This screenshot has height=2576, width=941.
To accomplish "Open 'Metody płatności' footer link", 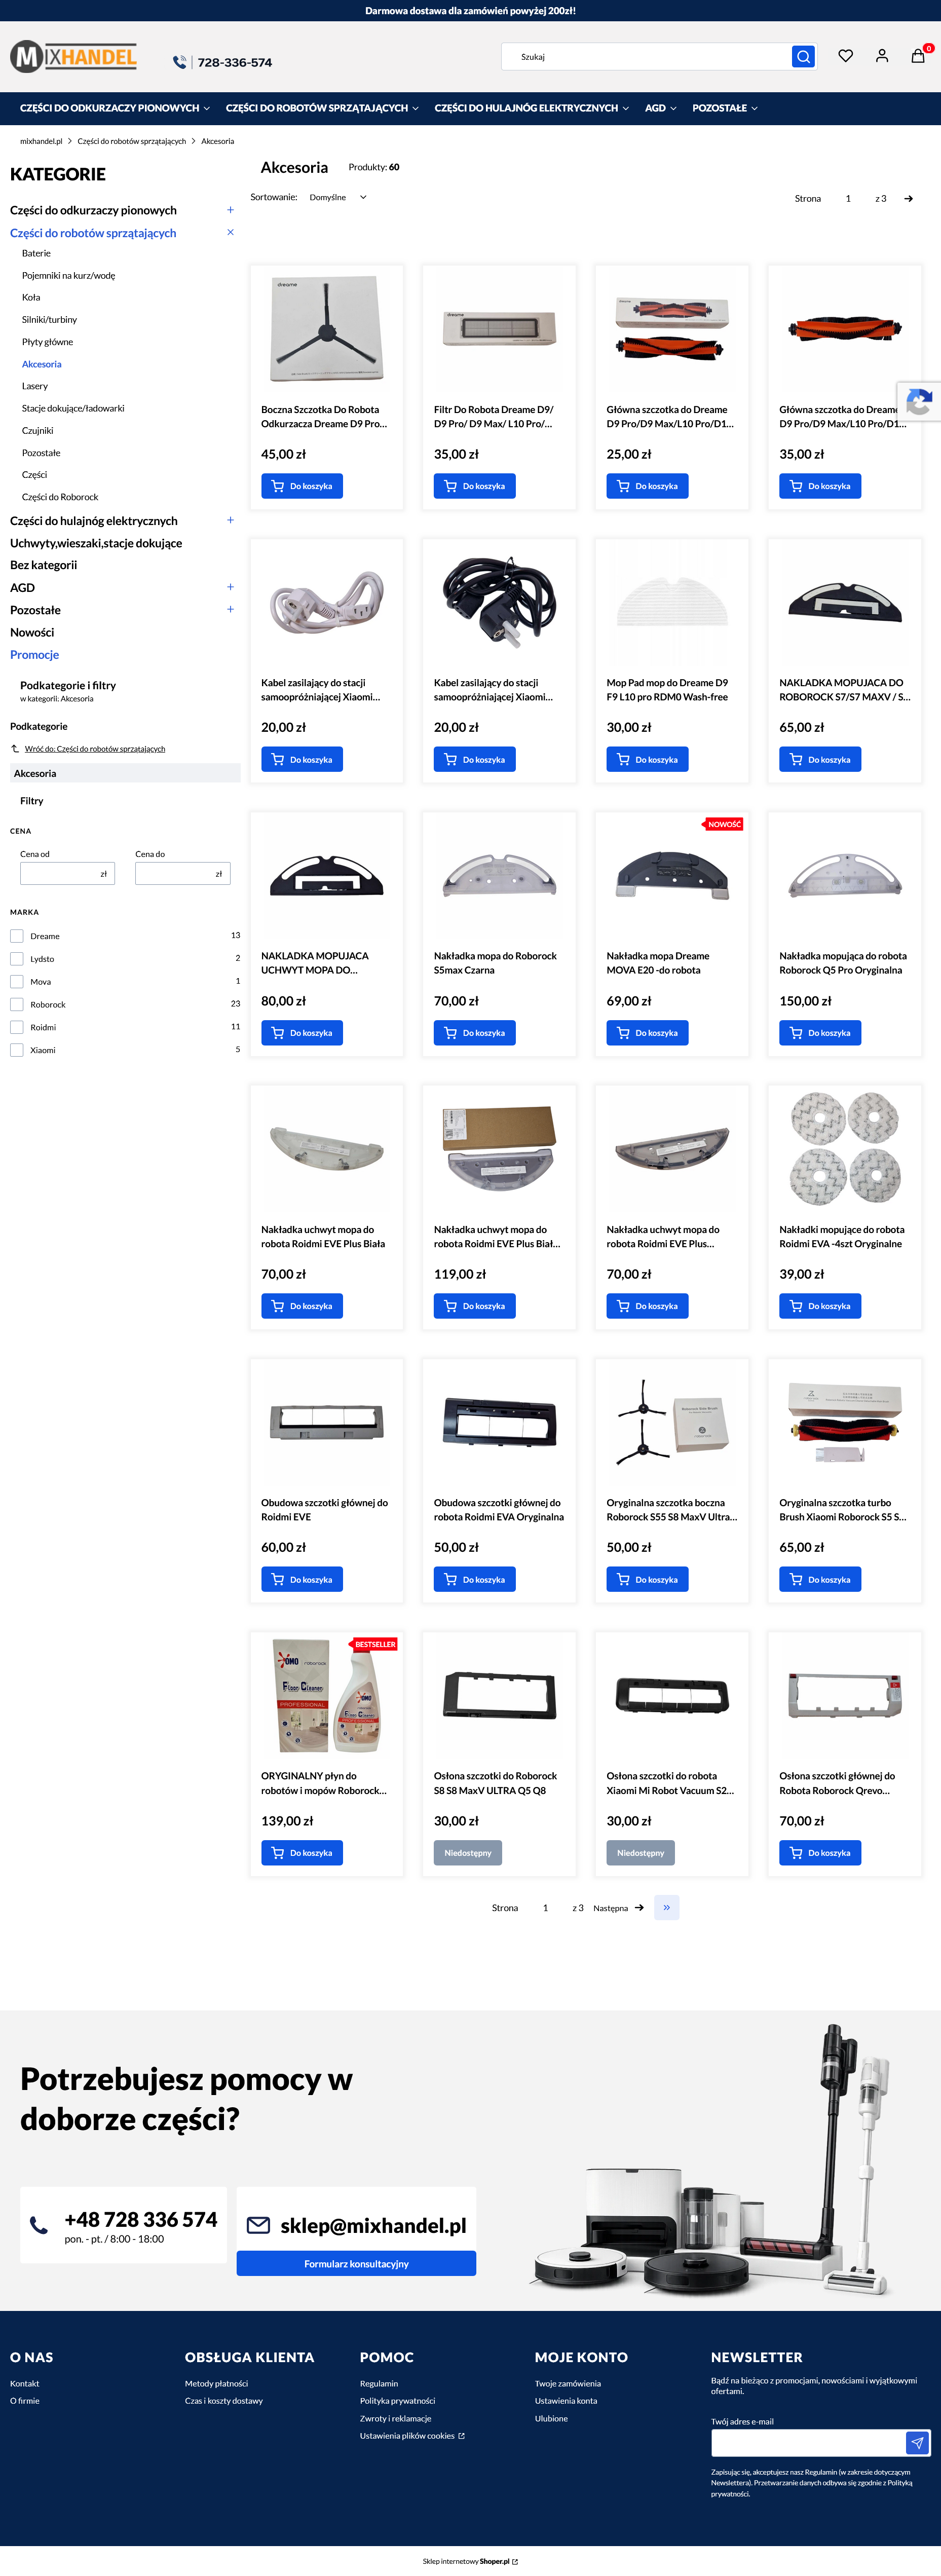I will point(216,2384).
